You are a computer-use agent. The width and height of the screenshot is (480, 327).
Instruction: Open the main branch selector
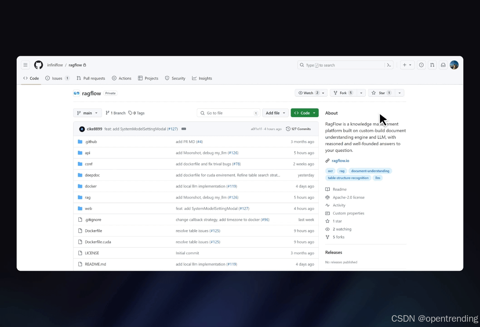[87, 113]
